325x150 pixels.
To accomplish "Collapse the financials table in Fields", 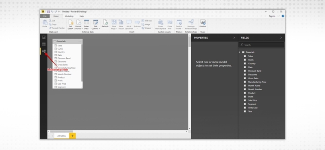I will pos(240,52).
